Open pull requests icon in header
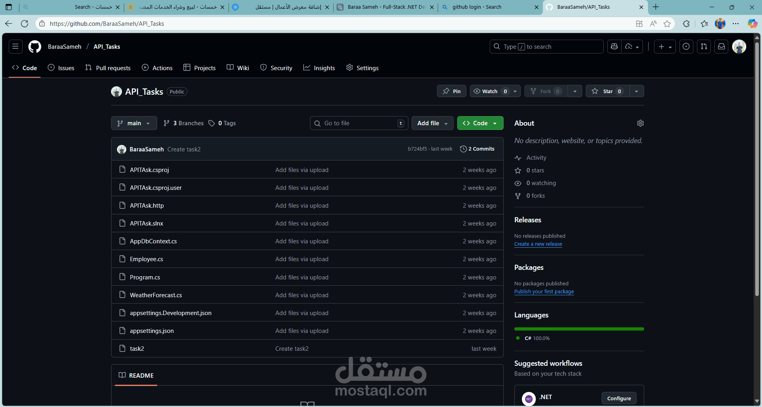 [704, 46]
